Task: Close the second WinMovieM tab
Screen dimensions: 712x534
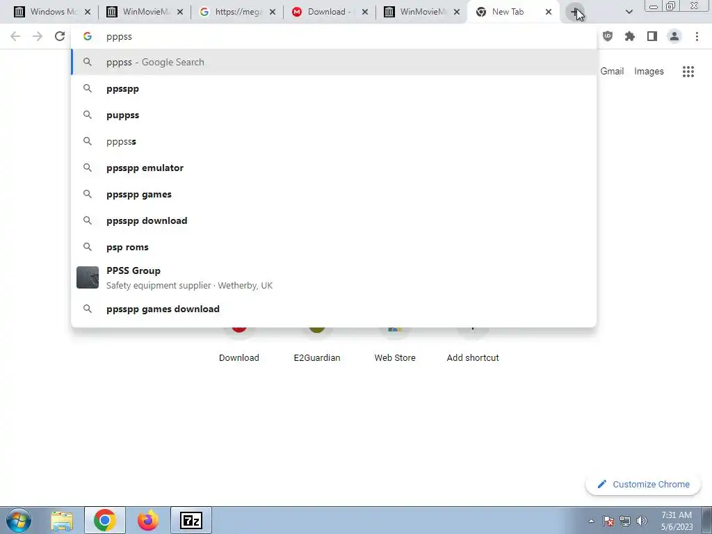Action: click(x=458, y=13)
